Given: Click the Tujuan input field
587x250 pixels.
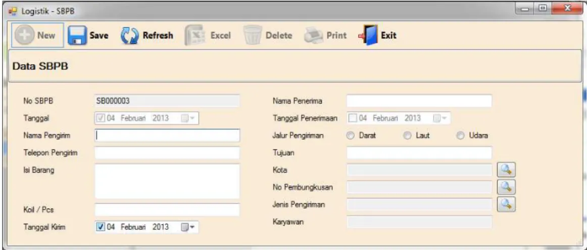Looking at the screenshot, I should click(419, 153).
